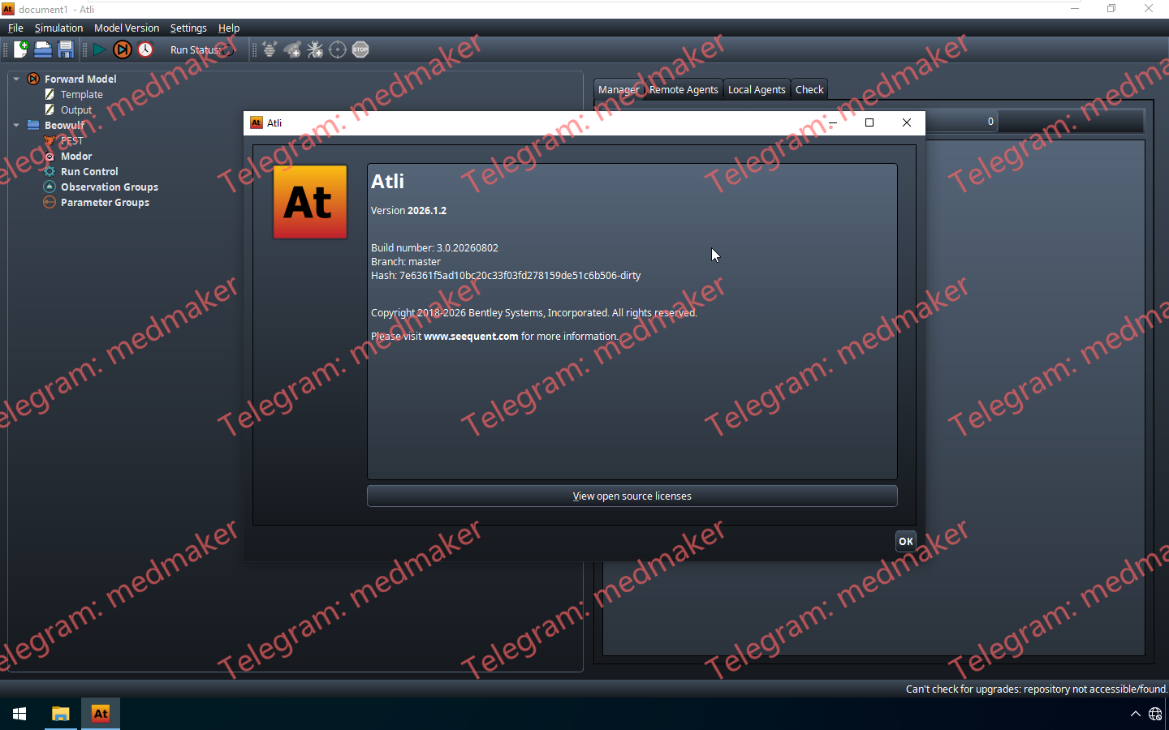Viewport: 1169px width, 730px height.
Task: Save the document with the floppy disk icon
Action: pos(66,49)
